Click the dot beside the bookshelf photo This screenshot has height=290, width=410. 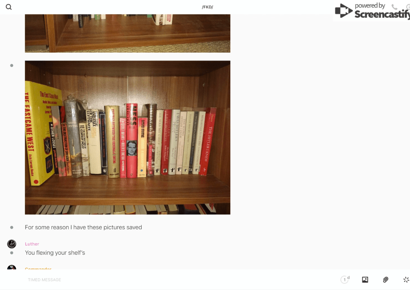pyautogui.click(x=12, y=65)
